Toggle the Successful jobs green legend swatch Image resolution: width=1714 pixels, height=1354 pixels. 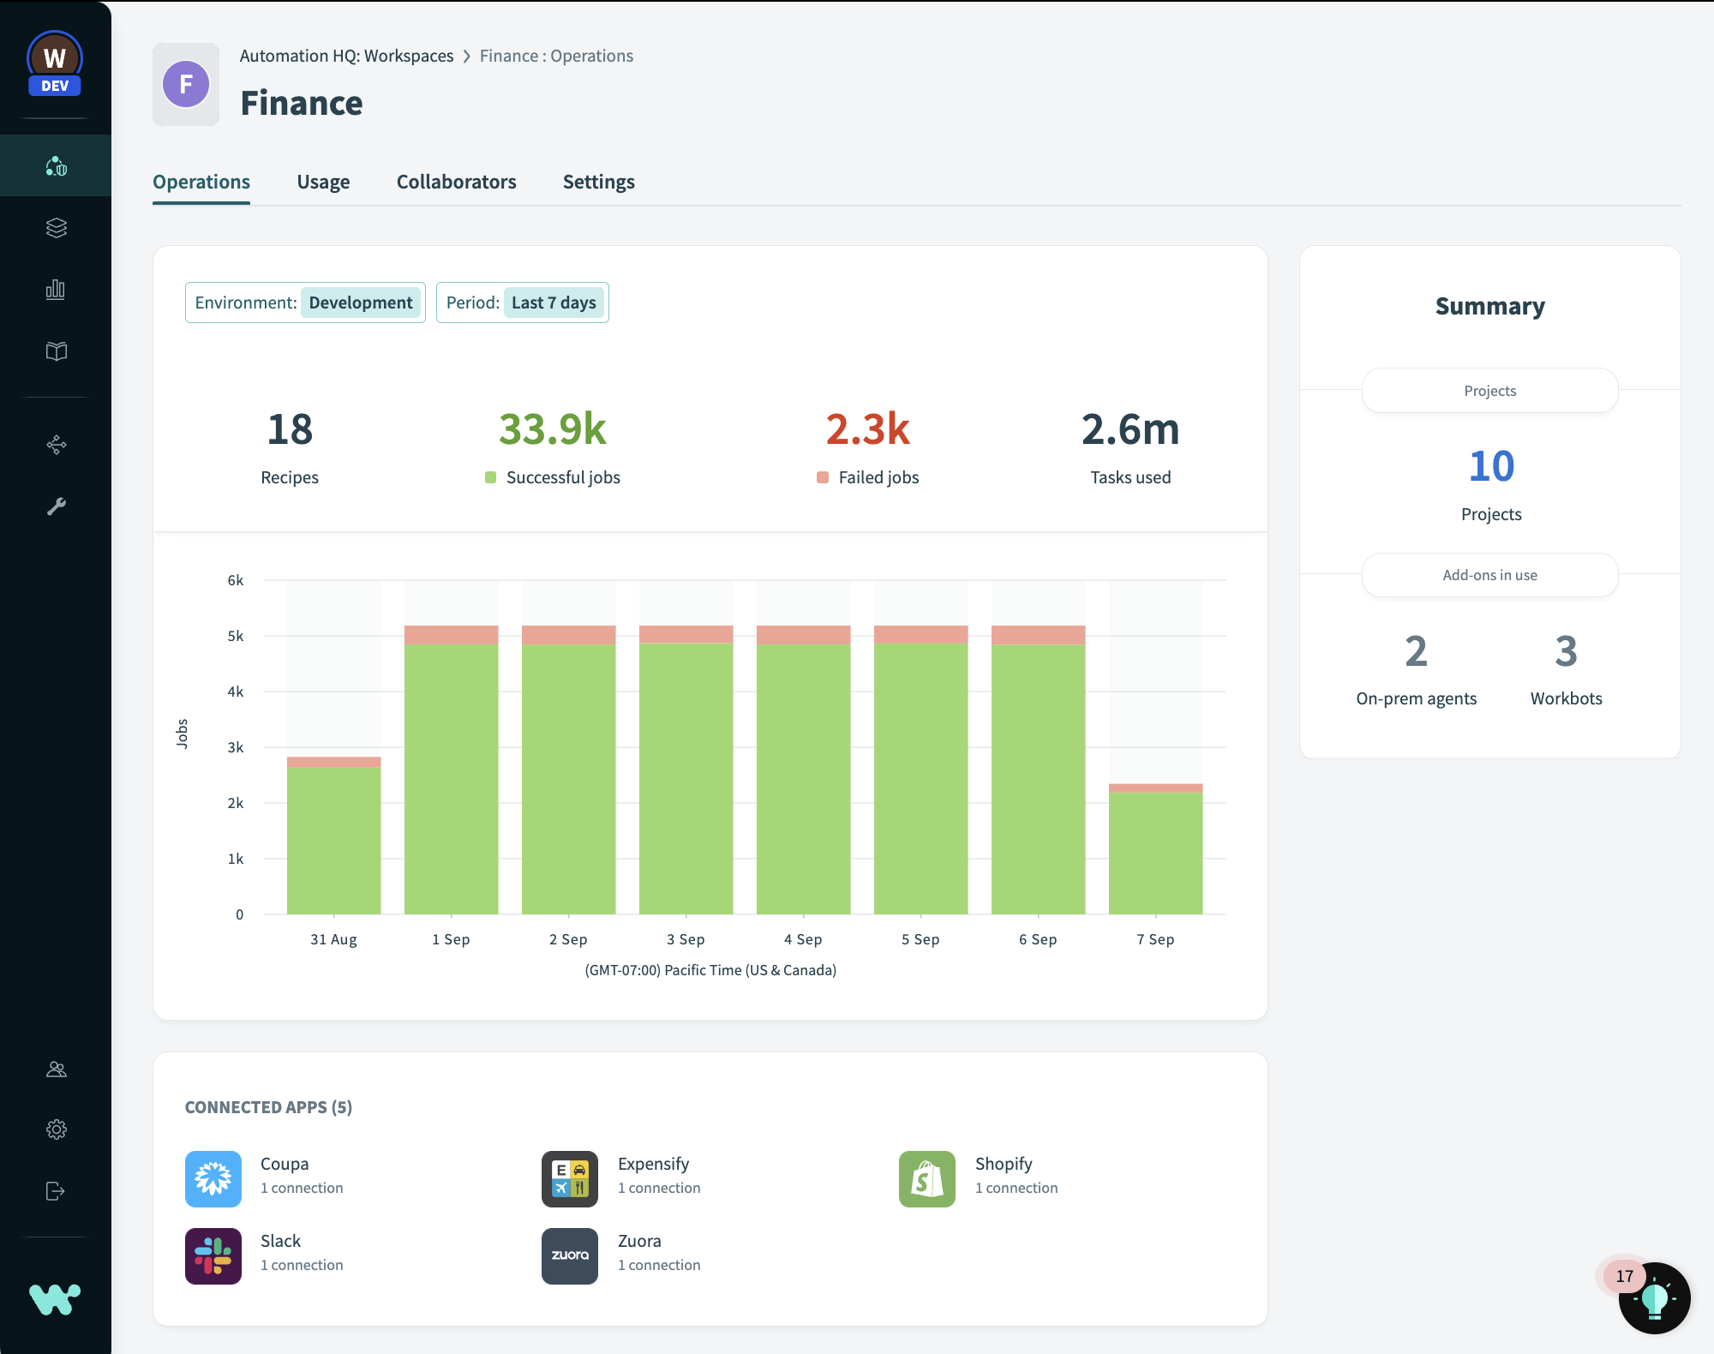[x=491, y=477]
